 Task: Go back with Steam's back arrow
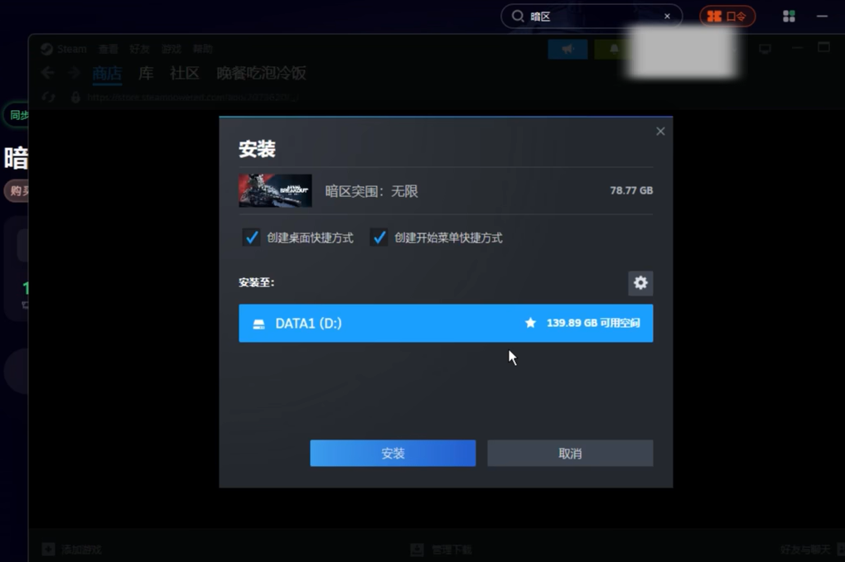pyautogui.click(x=48, y=74)
